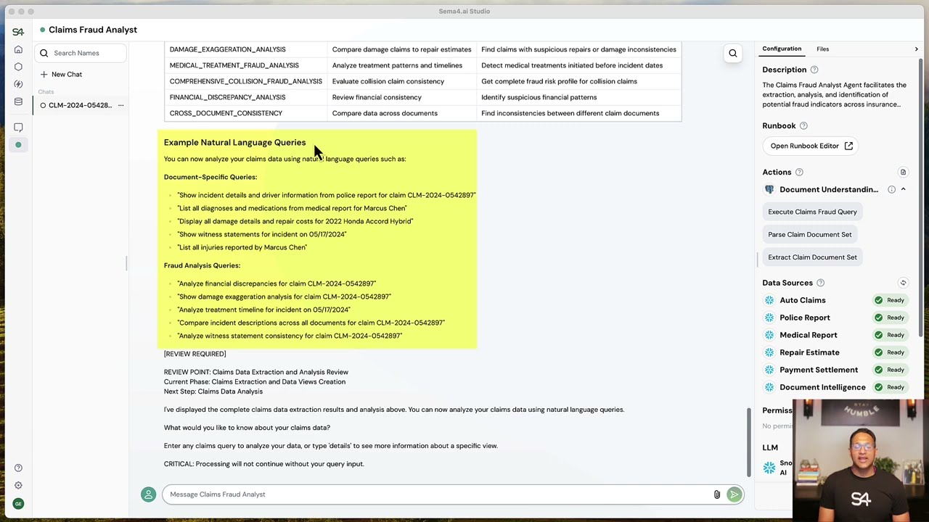Click the Snowflake icon next to Auto Claims
929x522 pixels.
click(769, 300)
